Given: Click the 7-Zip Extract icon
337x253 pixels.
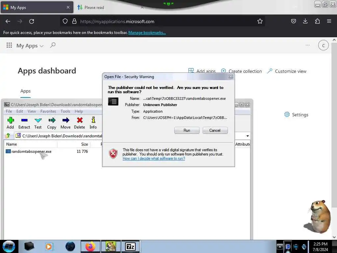Looking at the screenshot, I should [24, 123].
